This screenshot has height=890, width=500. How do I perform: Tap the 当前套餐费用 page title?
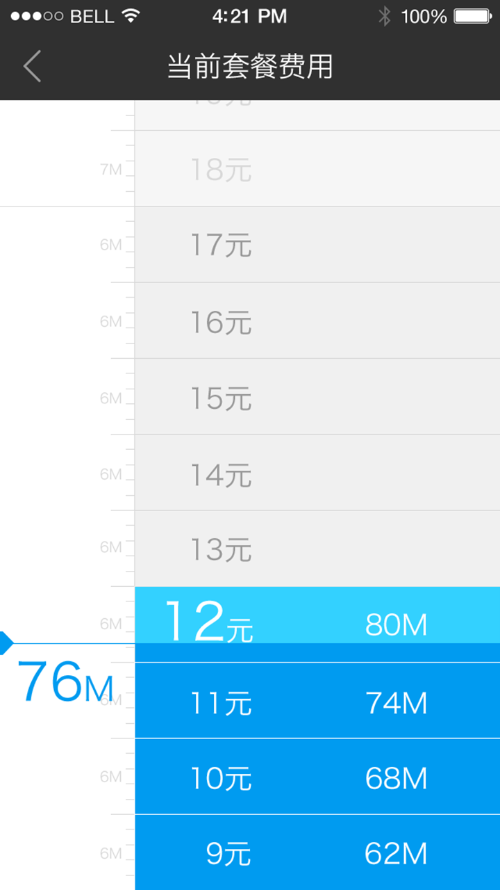[x=250, y=67]
